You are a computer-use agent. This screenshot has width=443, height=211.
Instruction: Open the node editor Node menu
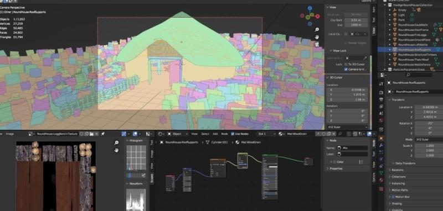(x=224, y=134)
